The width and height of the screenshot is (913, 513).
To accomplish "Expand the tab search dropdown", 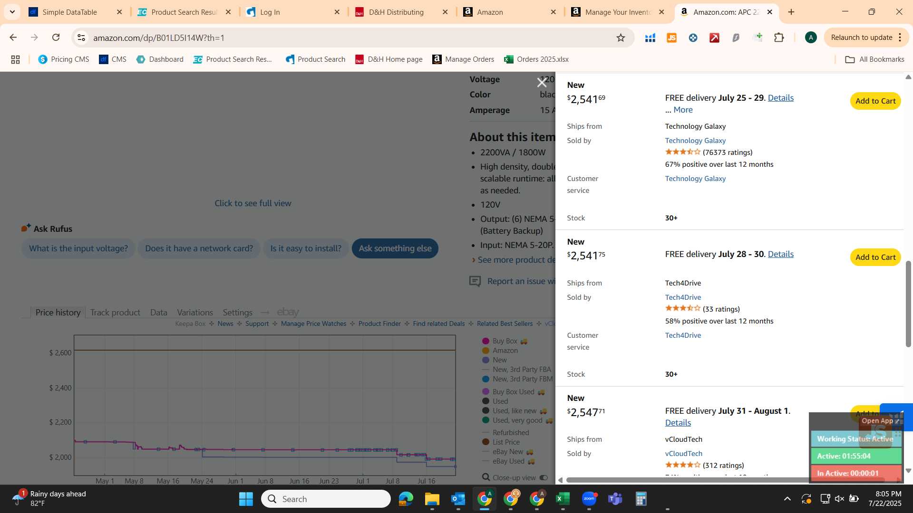I will click(12, 12).
